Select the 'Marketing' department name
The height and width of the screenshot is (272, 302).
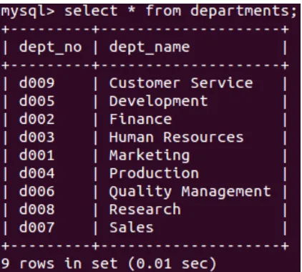point(150,156)
